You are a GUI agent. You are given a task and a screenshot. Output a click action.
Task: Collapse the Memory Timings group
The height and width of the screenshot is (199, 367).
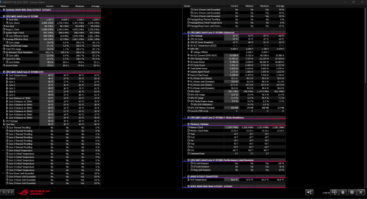coord(185,124)
